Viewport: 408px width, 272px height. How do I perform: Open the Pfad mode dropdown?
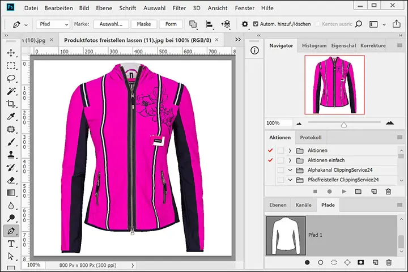coord(53,24)
